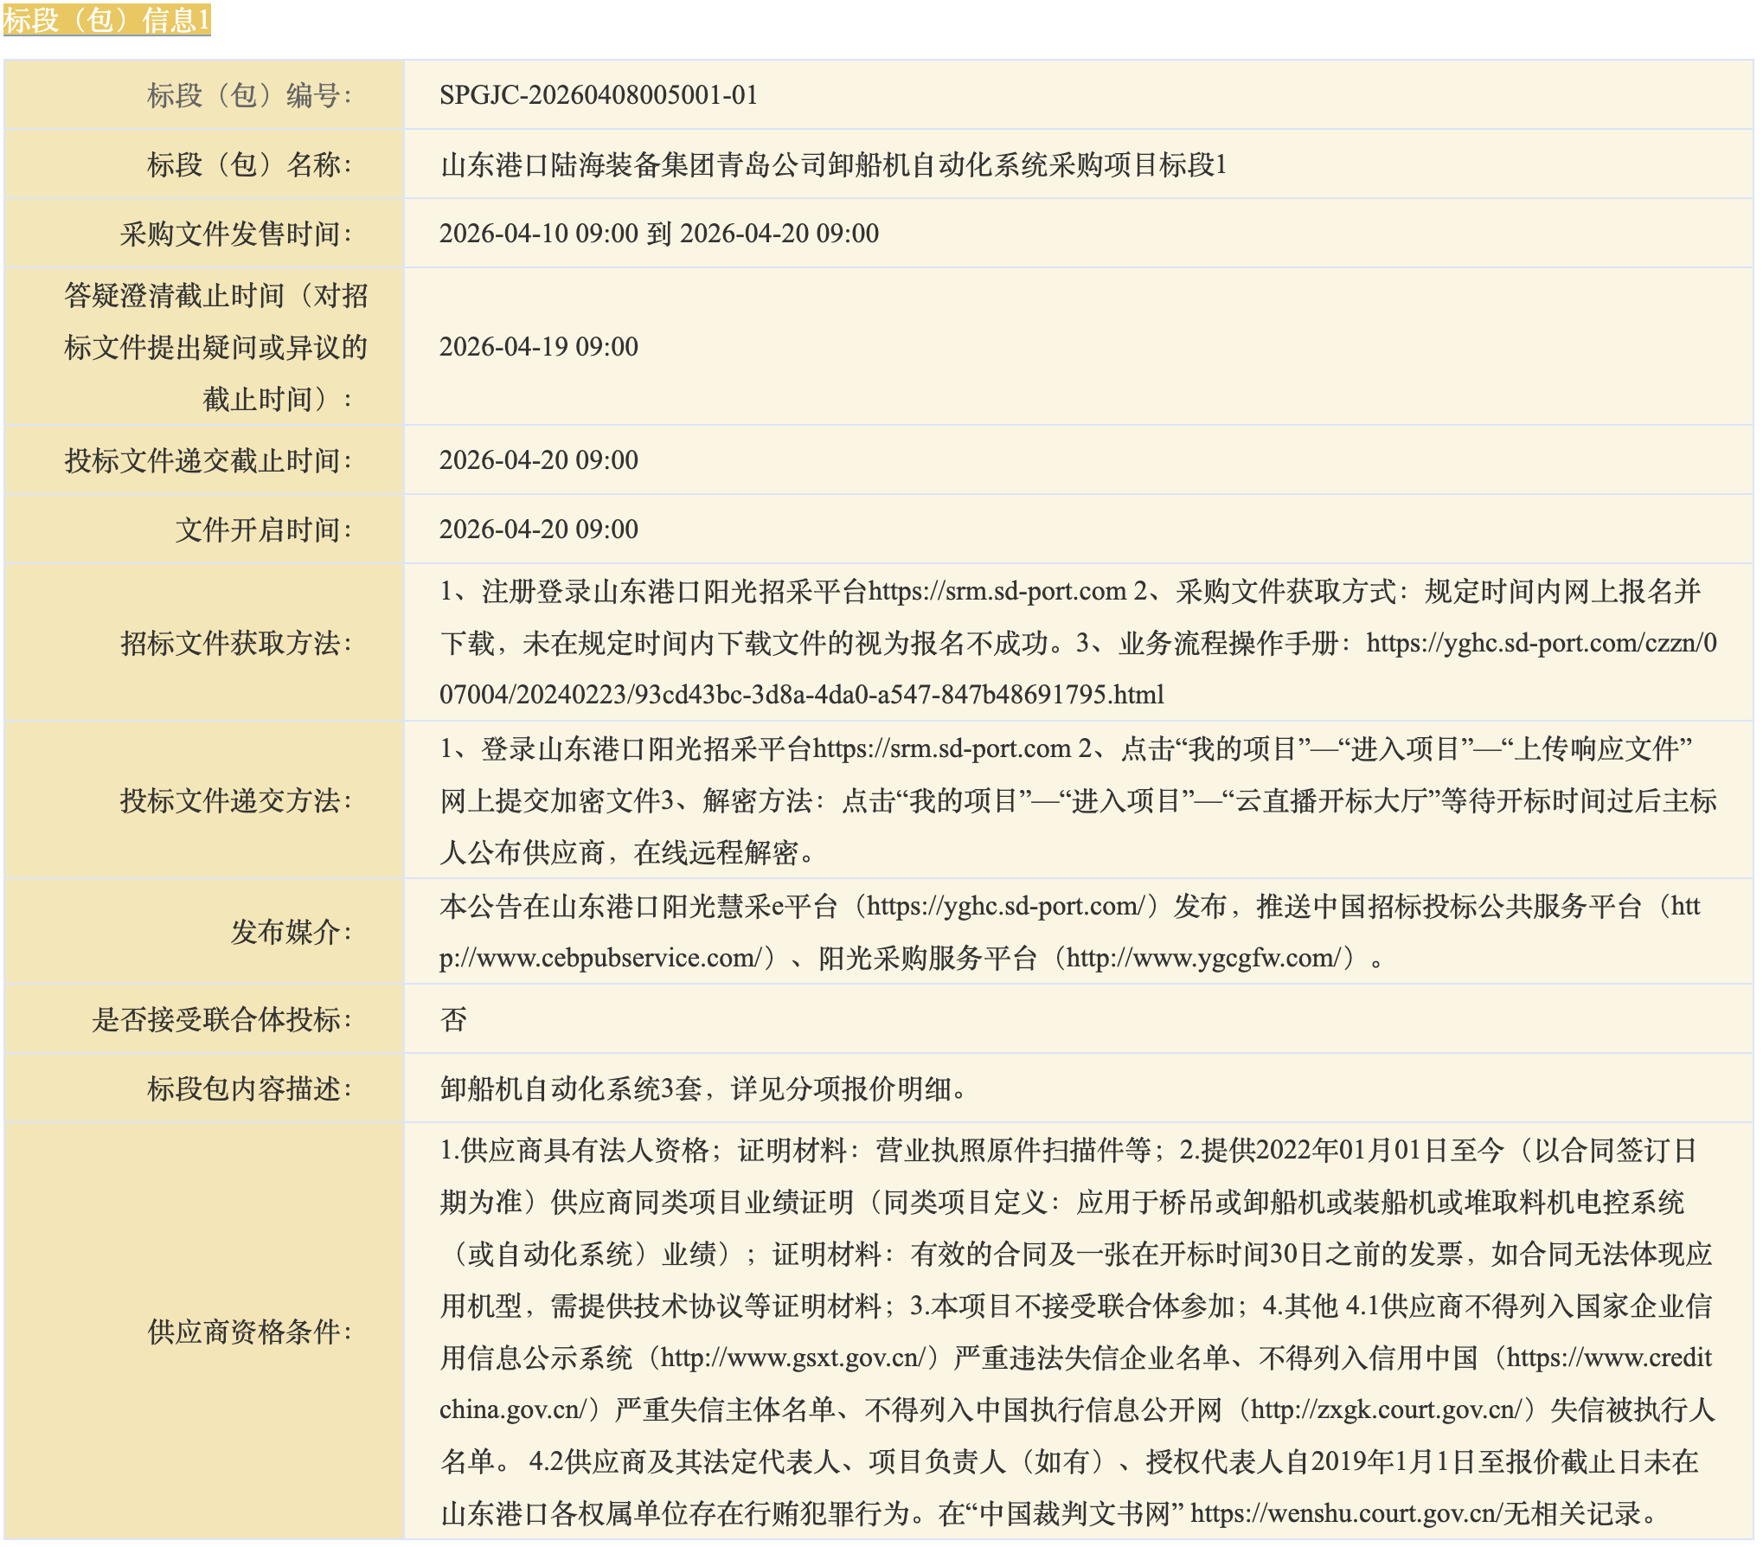Click the srm.sd-port.com URL in 招标文件获取方法

point(997,591)
